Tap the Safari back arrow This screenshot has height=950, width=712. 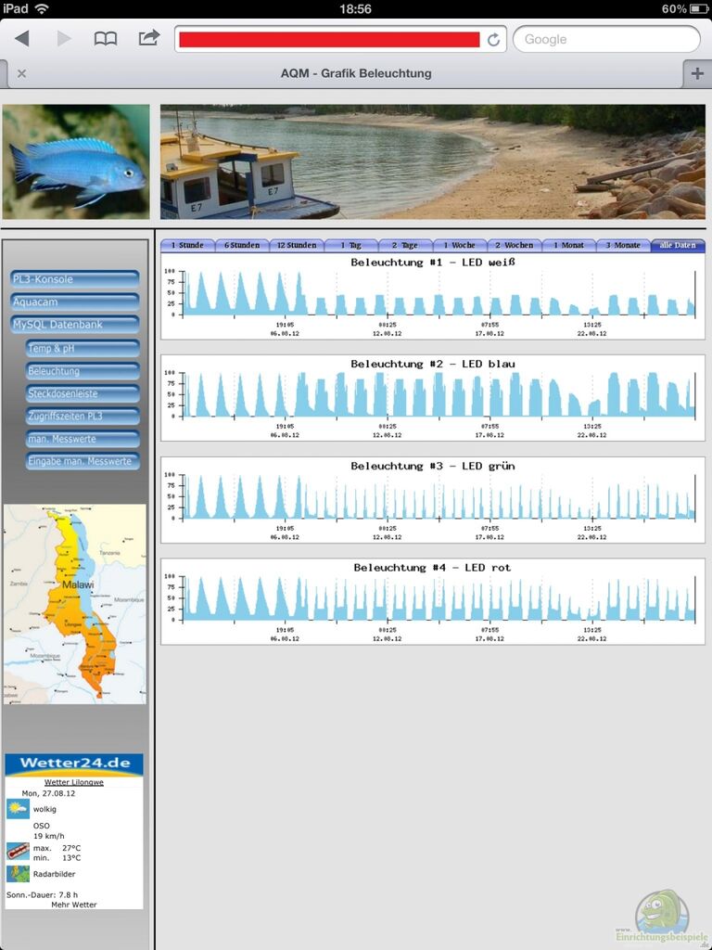pyautogui.click(x=22, y=39)
